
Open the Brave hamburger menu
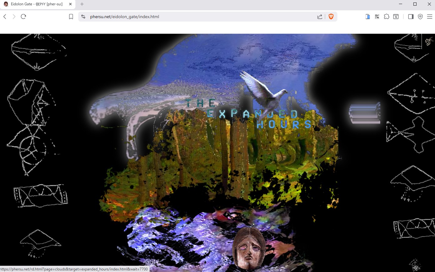tap(430, 17)
